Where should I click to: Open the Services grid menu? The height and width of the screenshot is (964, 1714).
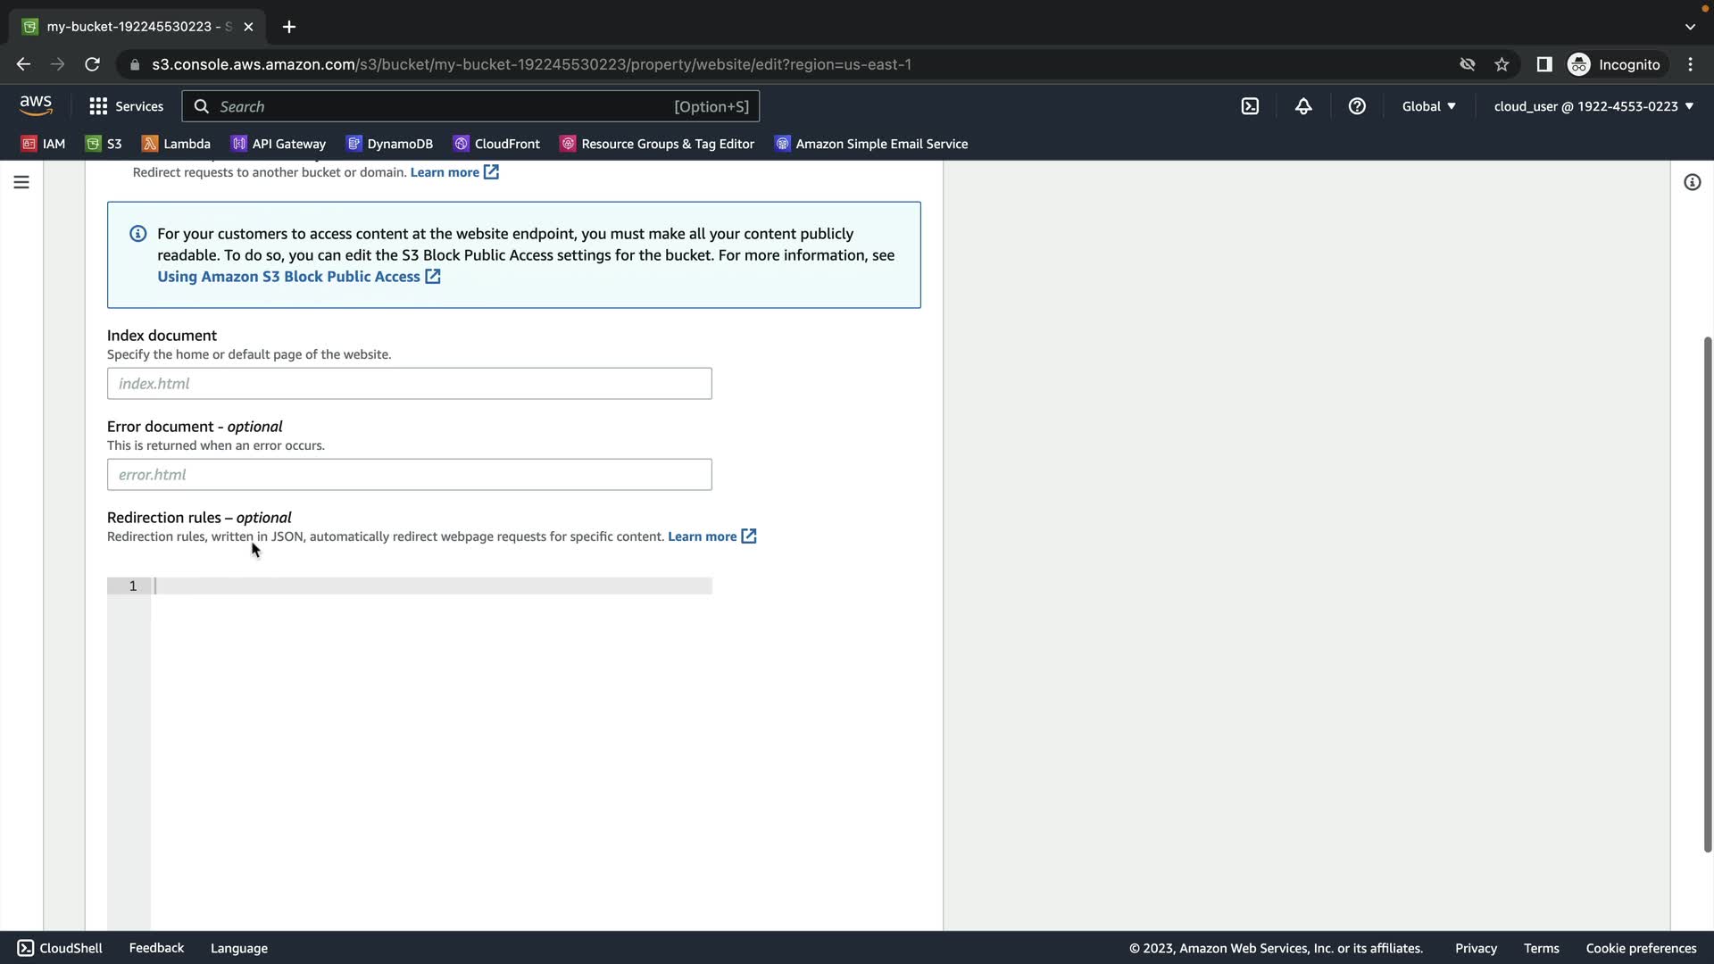(x=126, y=106)
